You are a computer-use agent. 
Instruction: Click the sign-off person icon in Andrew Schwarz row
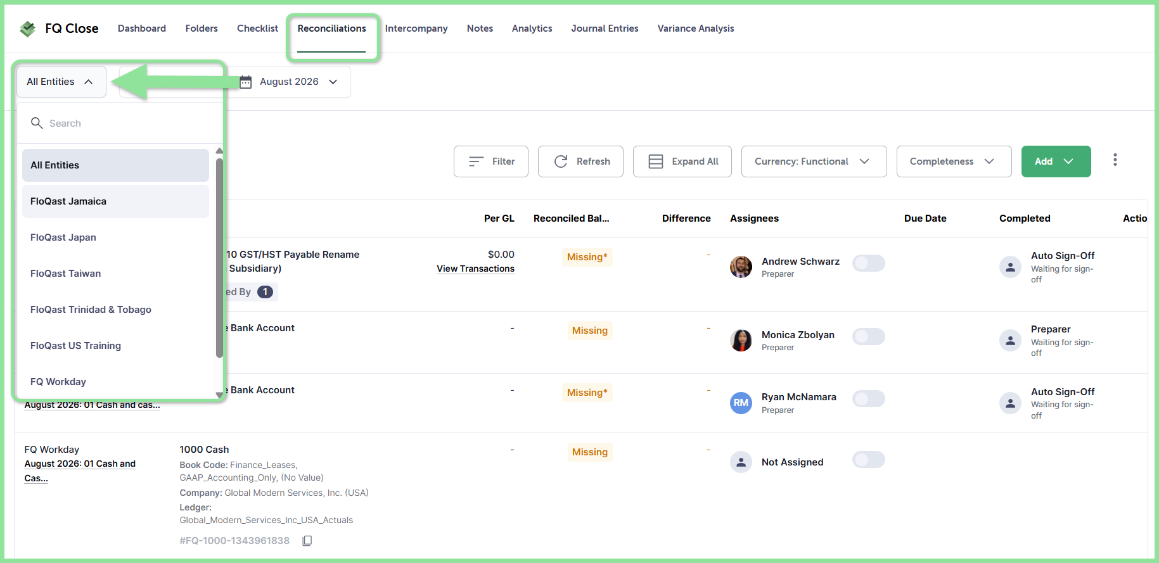point(1010,267)
